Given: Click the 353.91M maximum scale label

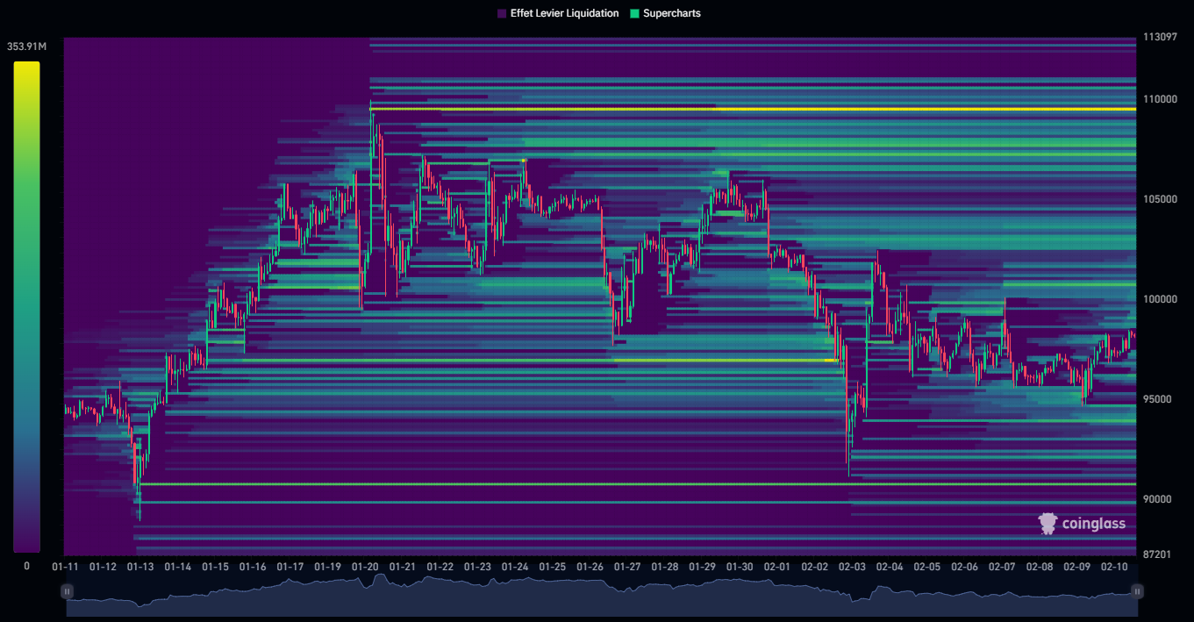Looking at the screenshot, I should [26, 46].
